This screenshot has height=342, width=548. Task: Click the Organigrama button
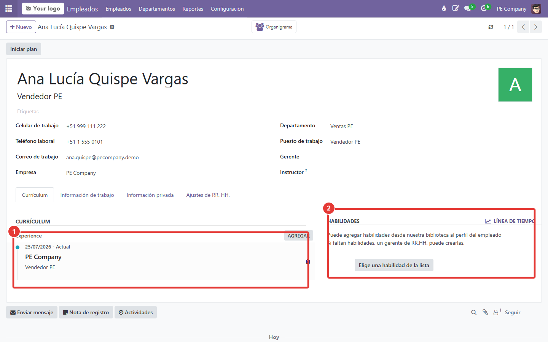click(274, 27)
